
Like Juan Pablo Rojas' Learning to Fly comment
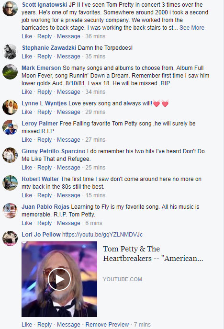(x=27, y=223)
